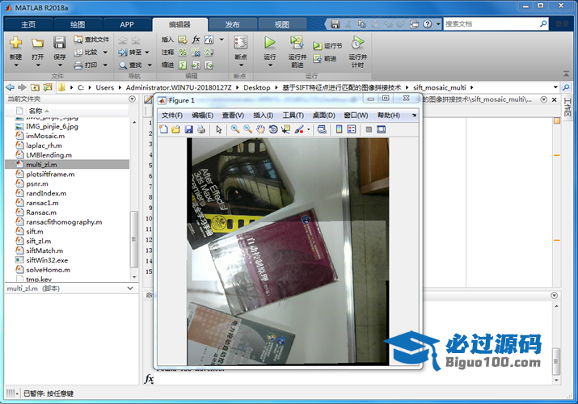This screenshot has width=578, height=404.
Task: Select the Data Cursor tool in Figure 1
Action: [285, 129]
